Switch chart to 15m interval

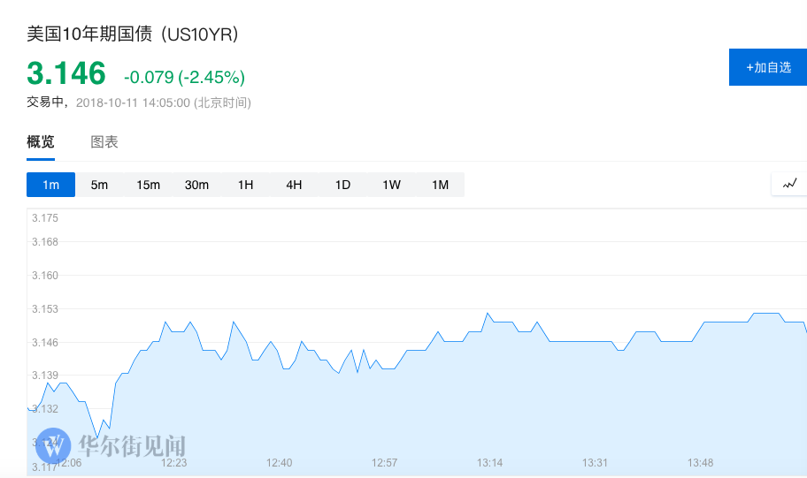148,185
